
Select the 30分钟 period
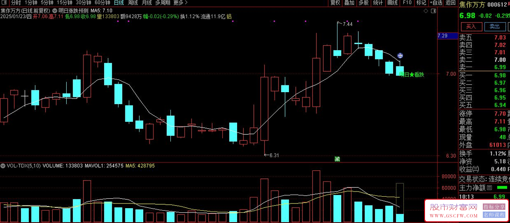tap(84, 3)
